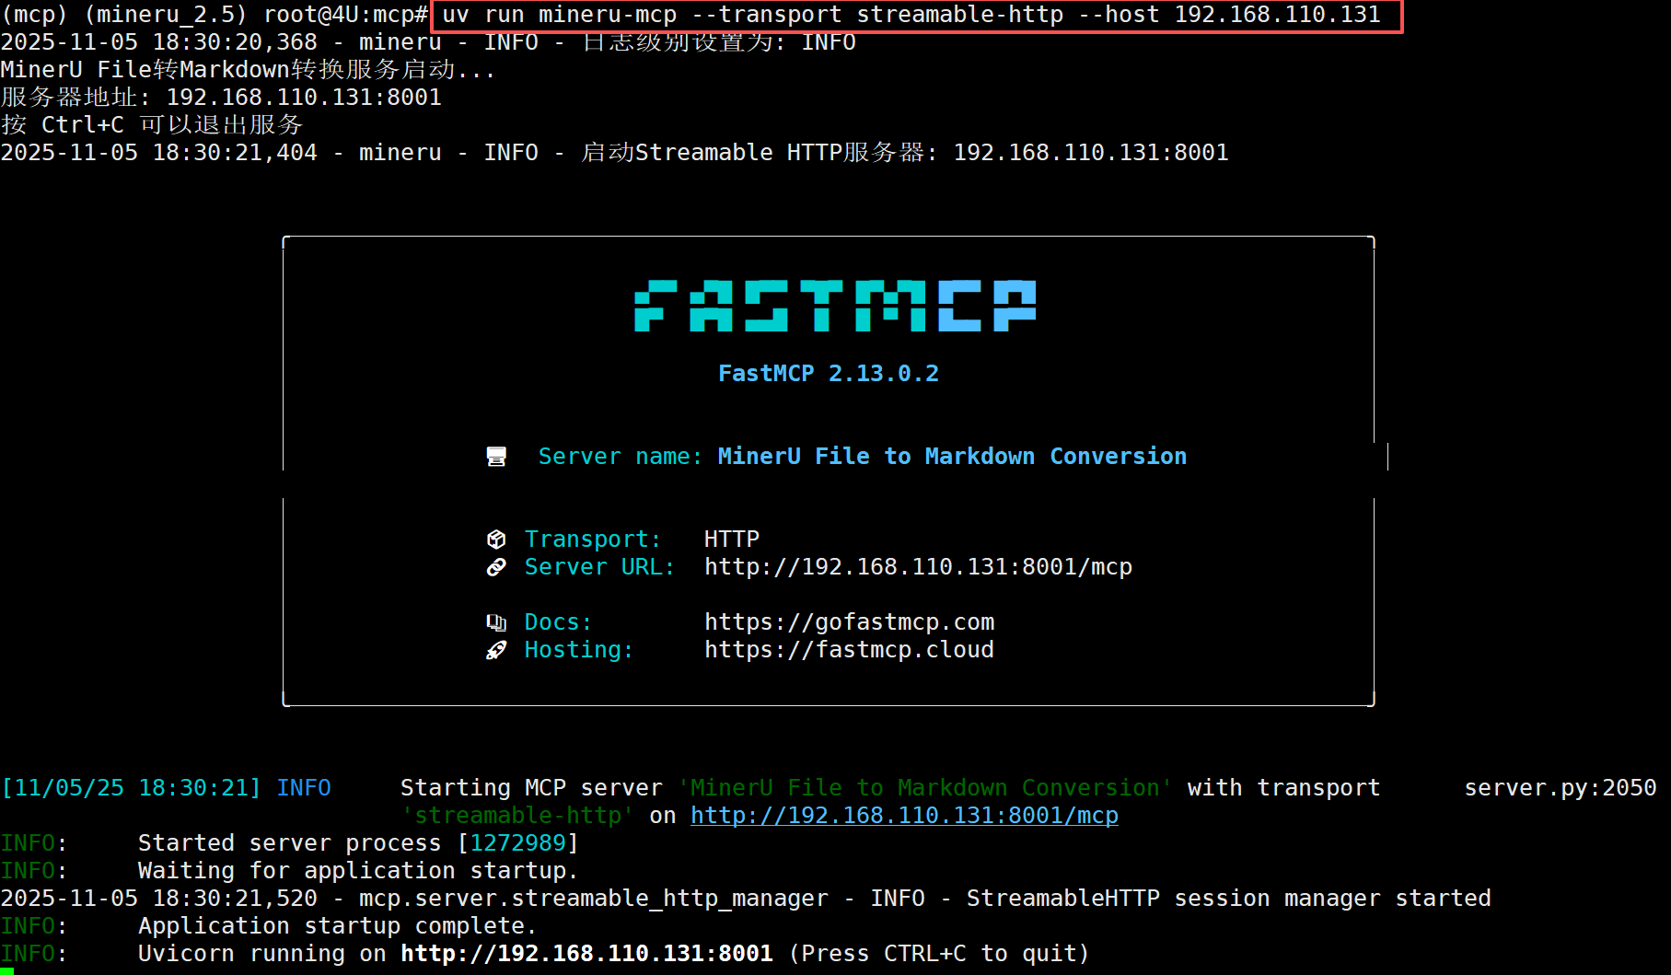This screenshot has width=1671, height=975.
Task: Click the "Server name:" label
Action: (x=621, y=457)
